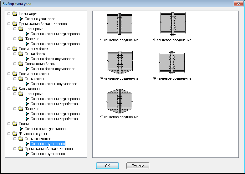Screen dimensions: 245x174
Task: Select the Соединения балок folder label
Action: [33, 49]
